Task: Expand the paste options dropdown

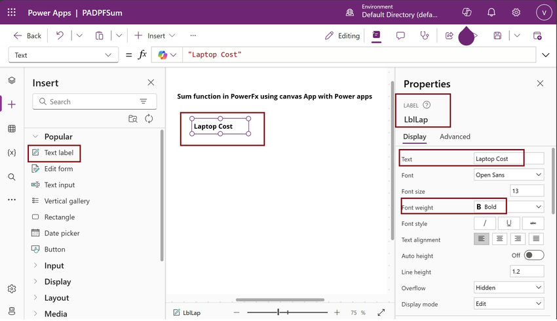Action: point(119,35)
